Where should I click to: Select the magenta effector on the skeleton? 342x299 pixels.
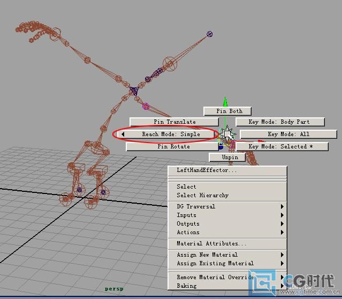point(146,106)
